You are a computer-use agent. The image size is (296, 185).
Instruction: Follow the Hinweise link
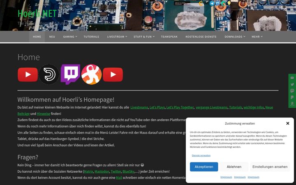point(44,114)
